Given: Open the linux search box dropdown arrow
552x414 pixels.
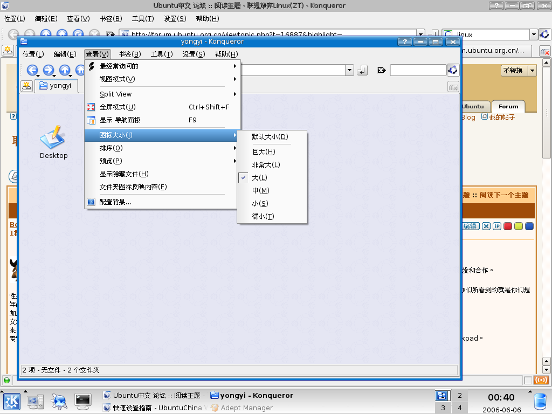Looking at the screenshot, I should point(534,34).
